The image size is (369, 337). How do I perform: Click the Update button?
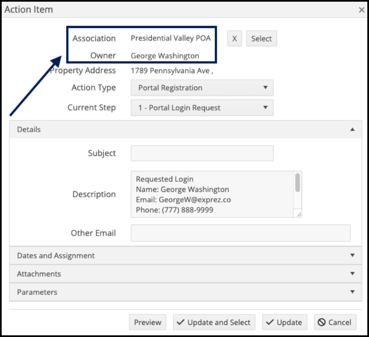point(285,322)
